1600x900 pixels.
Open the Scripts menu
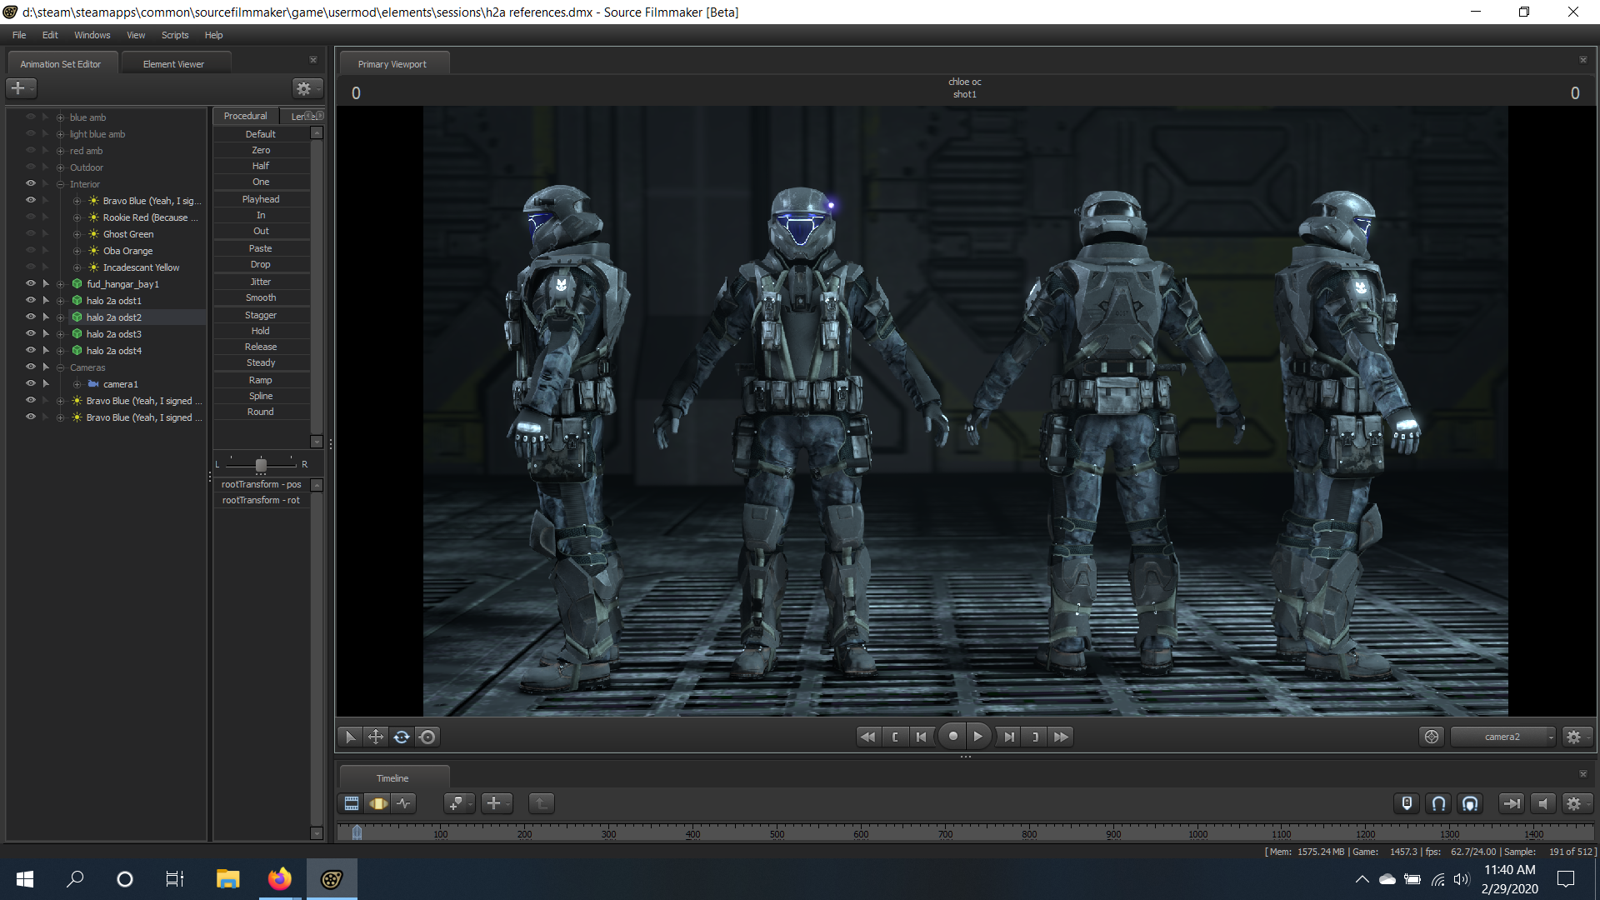click(175, 35)
